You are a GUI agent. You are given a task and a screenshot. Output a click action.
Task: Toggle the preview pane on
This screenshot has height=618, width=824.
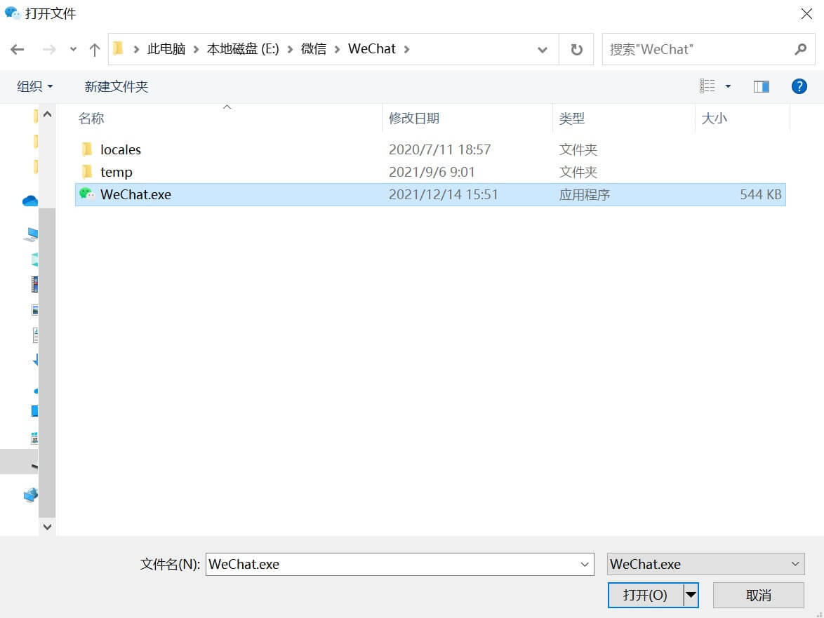coord(760,85)
